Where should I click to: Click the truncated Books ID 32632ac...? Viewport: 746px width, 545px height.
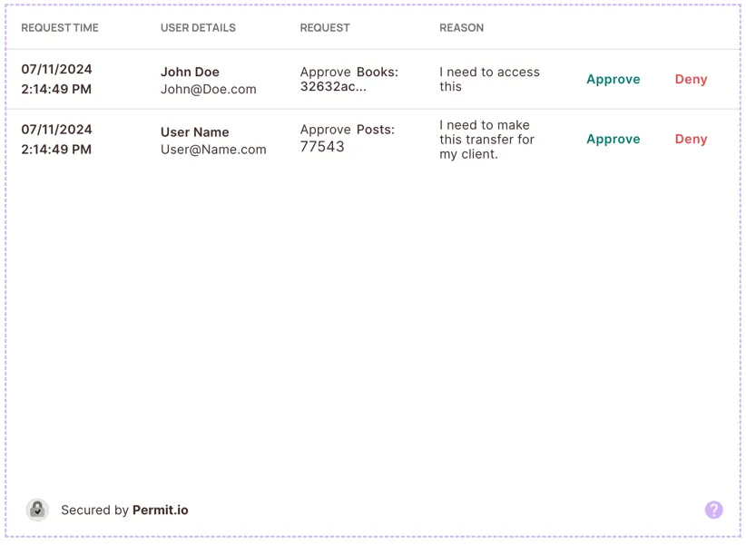333,88
